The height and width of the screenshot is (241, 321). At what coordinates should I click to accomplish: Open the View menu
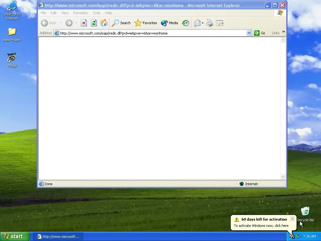(65, 13)
